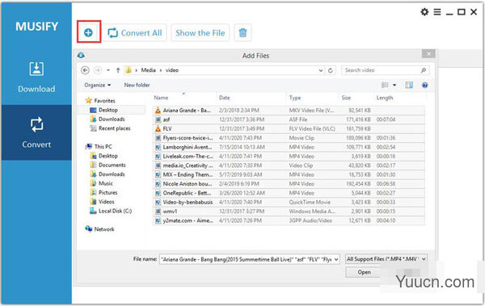Click the forward navigation arrow
Screen dimensions: 485x306
(98, 70)
